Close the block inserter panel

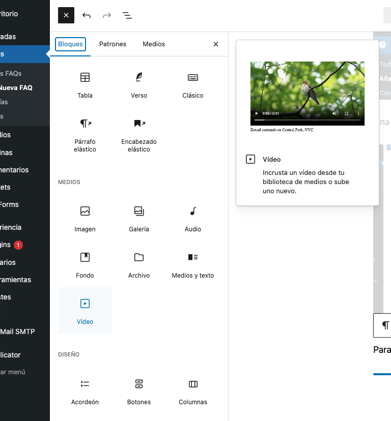[216, 44]
